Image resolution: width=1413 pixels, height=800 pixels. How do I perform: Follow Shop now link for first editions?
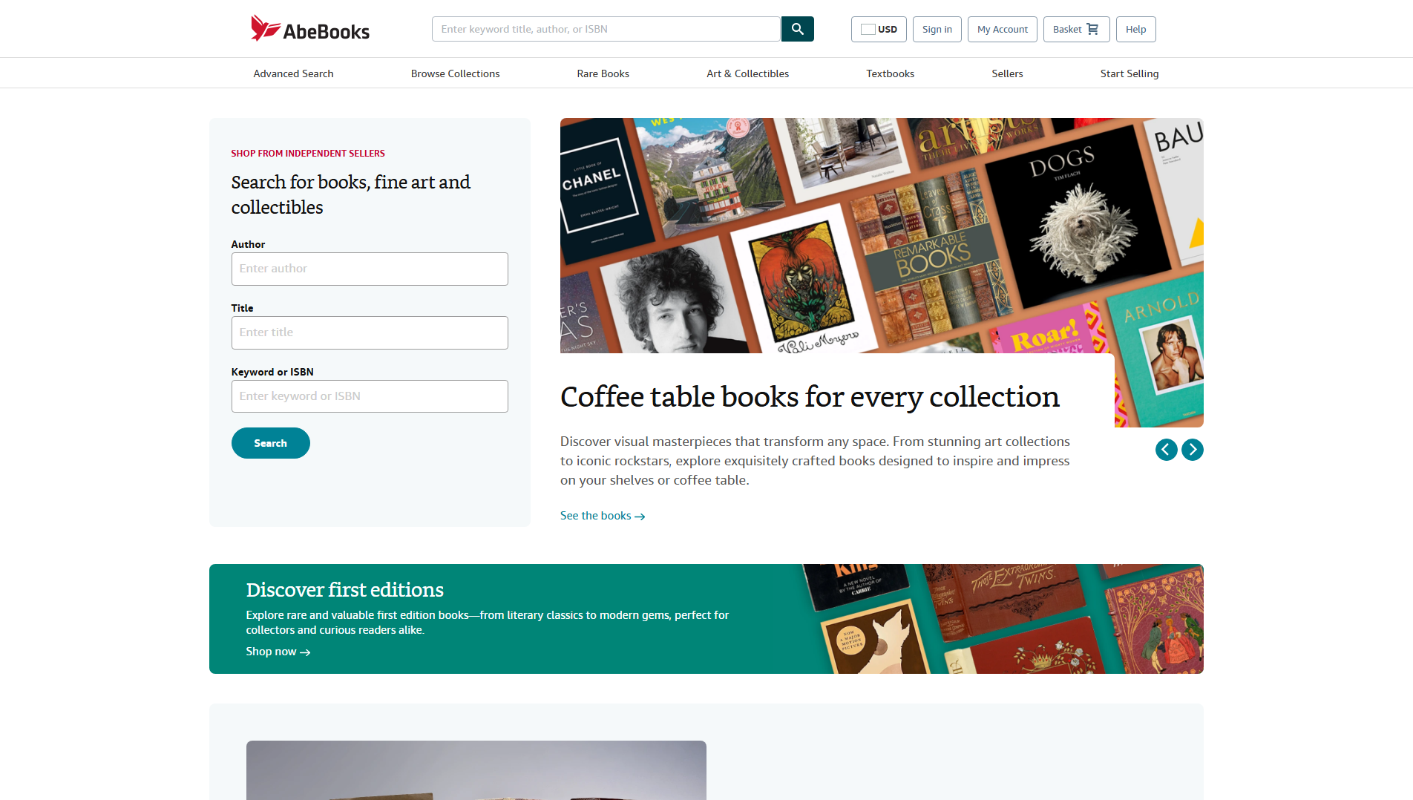pyautogui.click(x=278, y=652)
